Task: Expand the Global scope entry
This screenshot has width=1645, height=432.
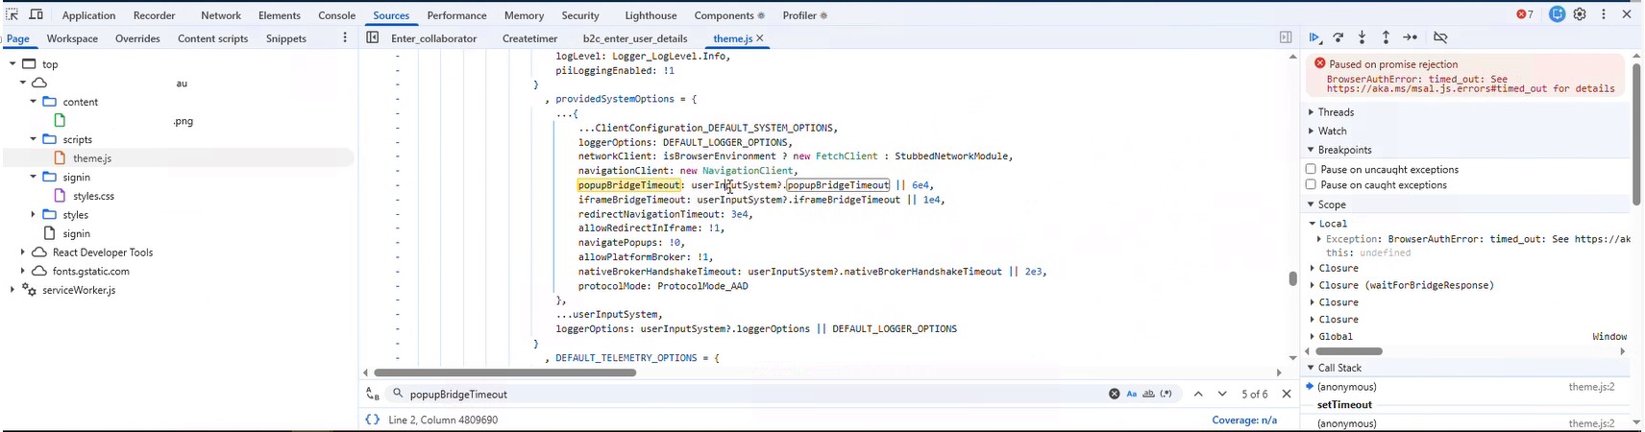Action: click(x=1313, y=336)
